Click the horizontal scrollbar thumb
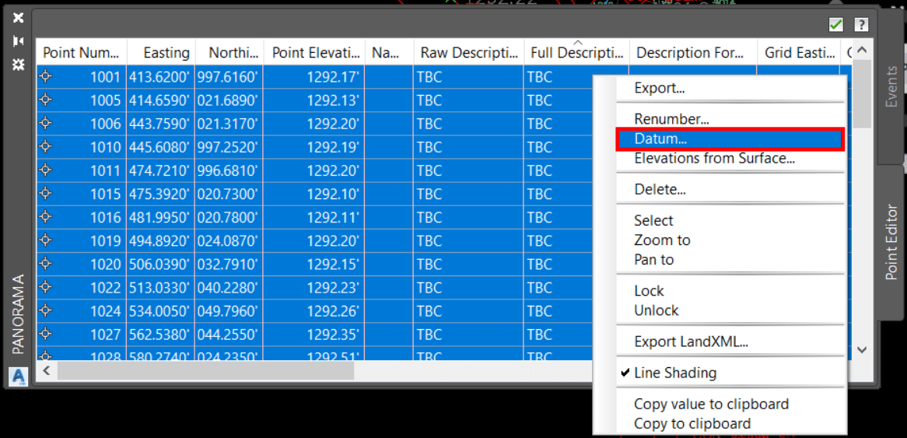Screen dimensions: 907x438 (x=205, y=370)
